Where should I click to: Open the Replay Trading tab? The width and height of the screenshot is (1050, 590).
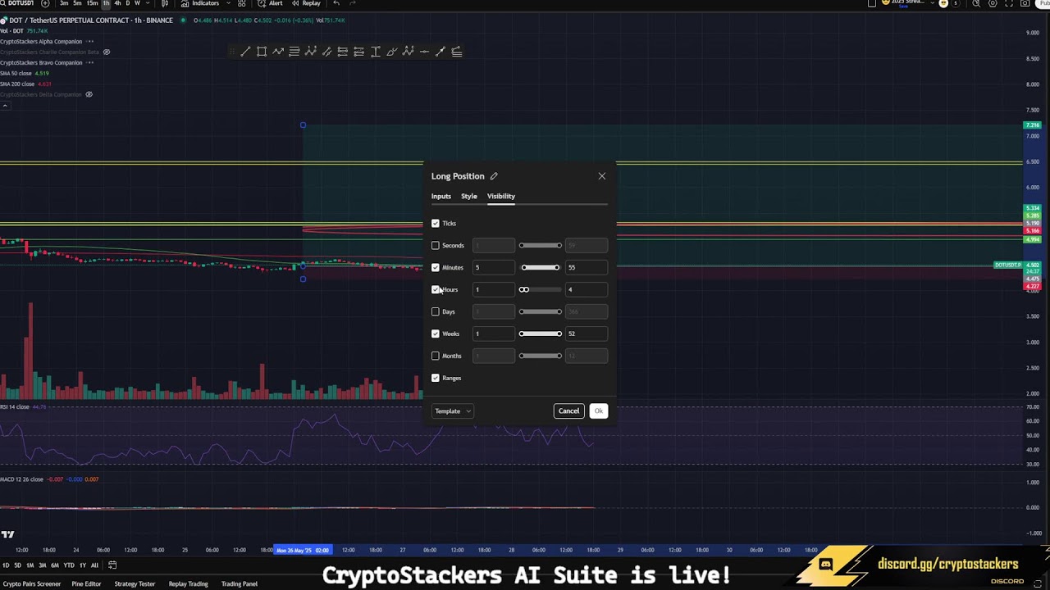(x=188, y=584)
